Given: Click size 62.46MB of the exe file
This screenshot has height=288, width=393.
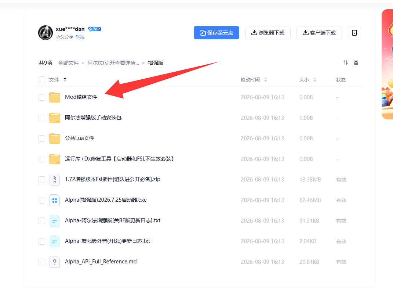Looking at the screenshot, I should [310, 200].
